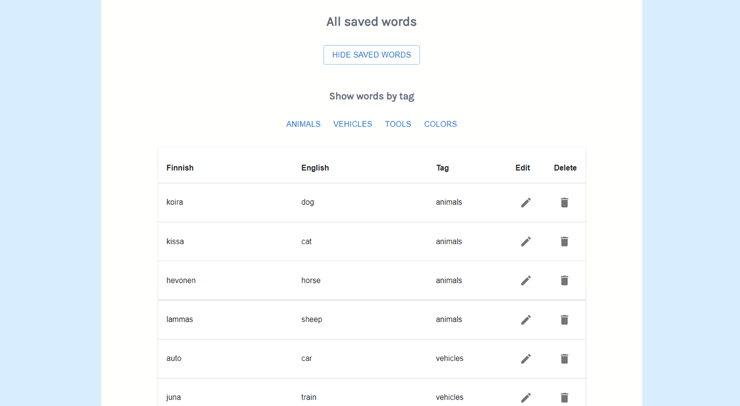Click the Delete trash icon for koira

click(564, 202)
